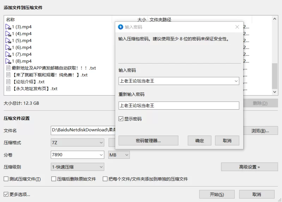Viewport: 282px width, 202px height.
Task: Click the file list scroll-down arrow
Action: click(275, 92)
